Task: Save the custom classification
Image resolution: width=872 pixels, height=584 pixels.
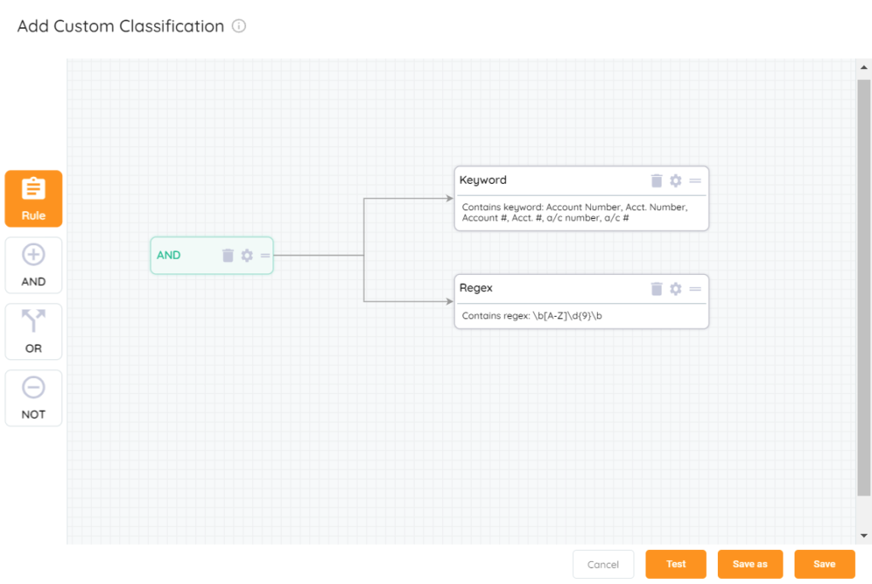Action: click(x=823, y=564)
